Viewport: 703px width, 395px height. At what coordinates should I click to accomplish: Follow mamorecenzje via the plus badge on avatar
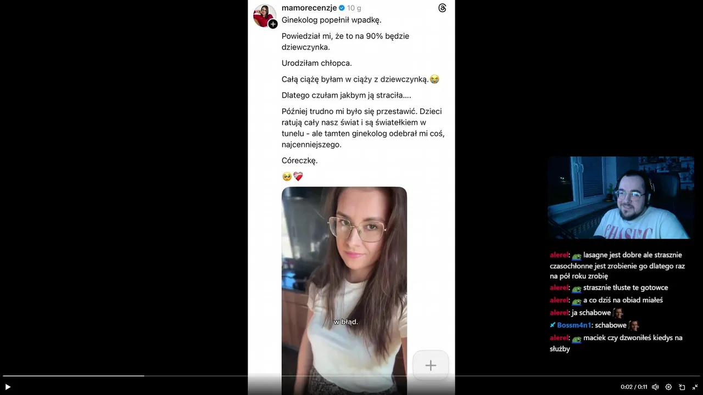(x=273, y=24)
